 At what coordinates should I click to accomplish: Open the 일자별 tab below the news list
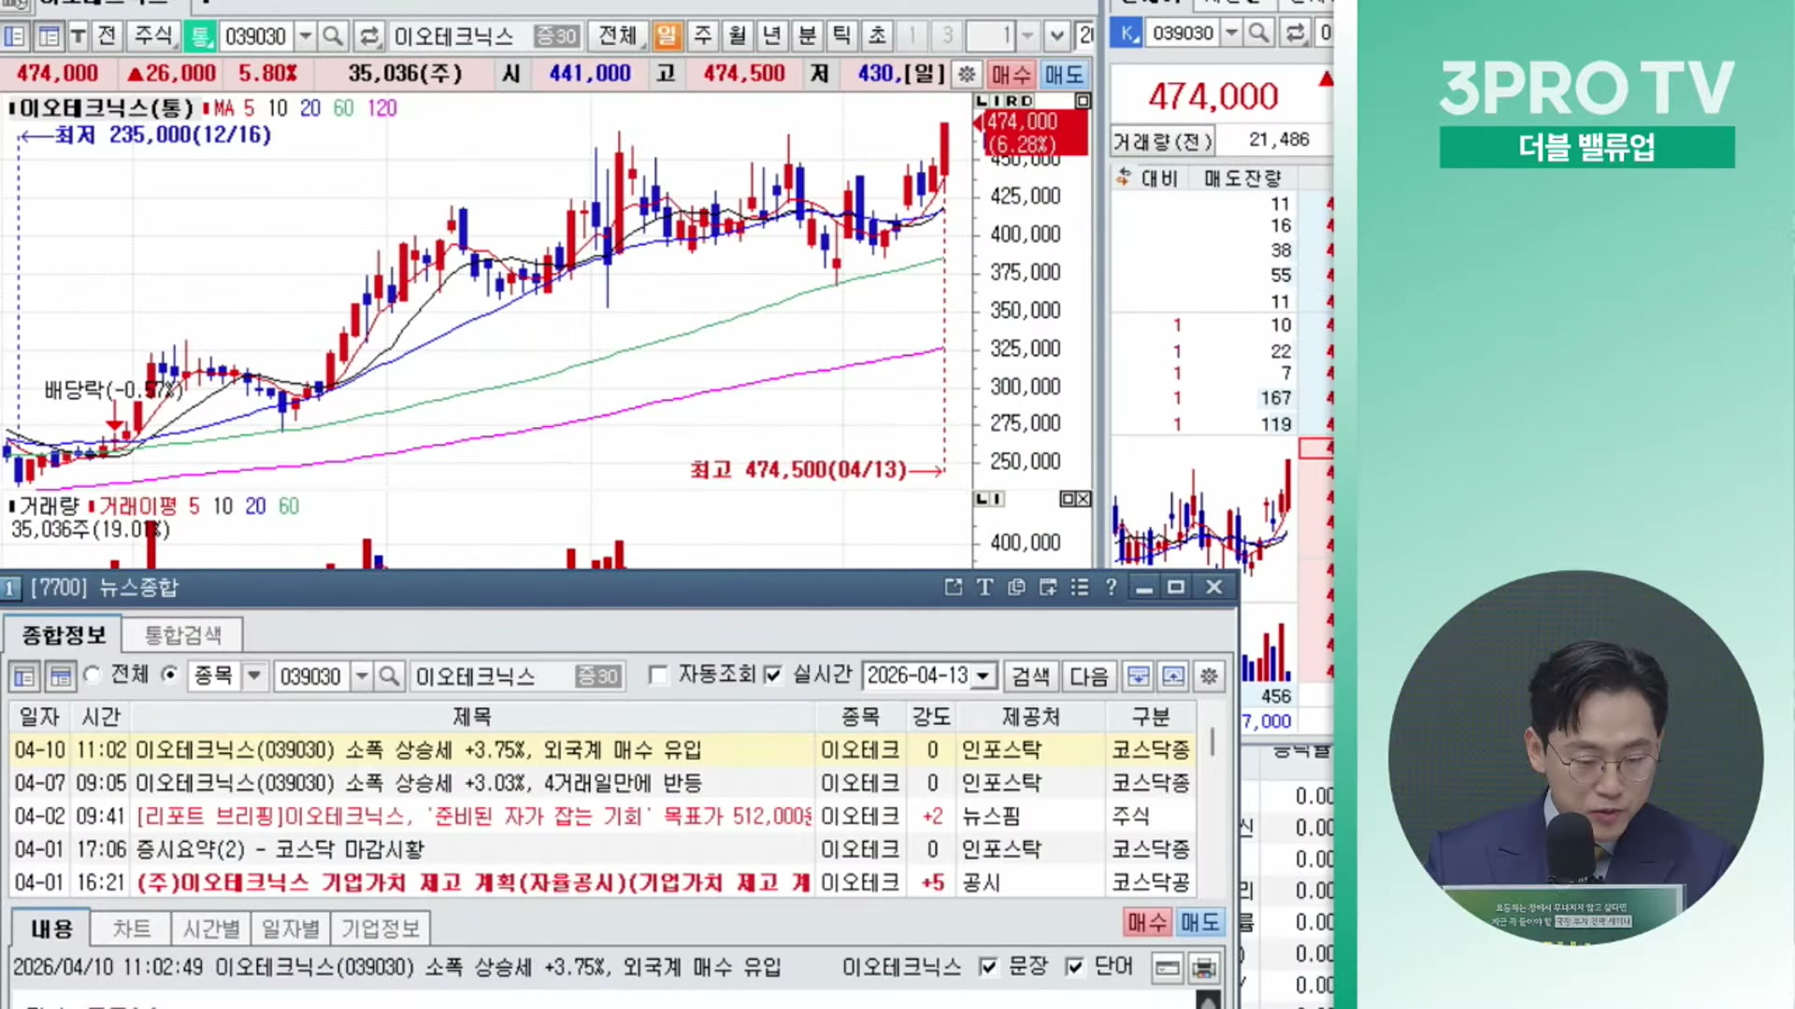point(290,929)
